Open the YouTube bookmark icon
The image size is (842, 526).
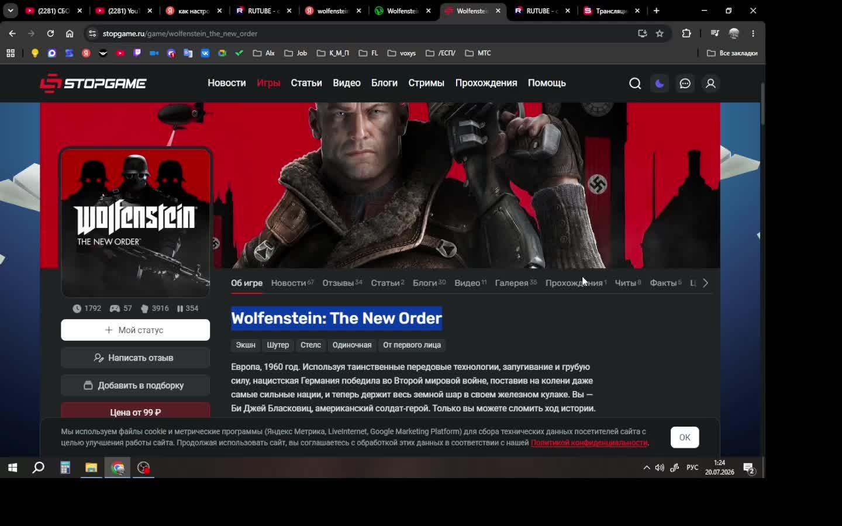(120, 53)
